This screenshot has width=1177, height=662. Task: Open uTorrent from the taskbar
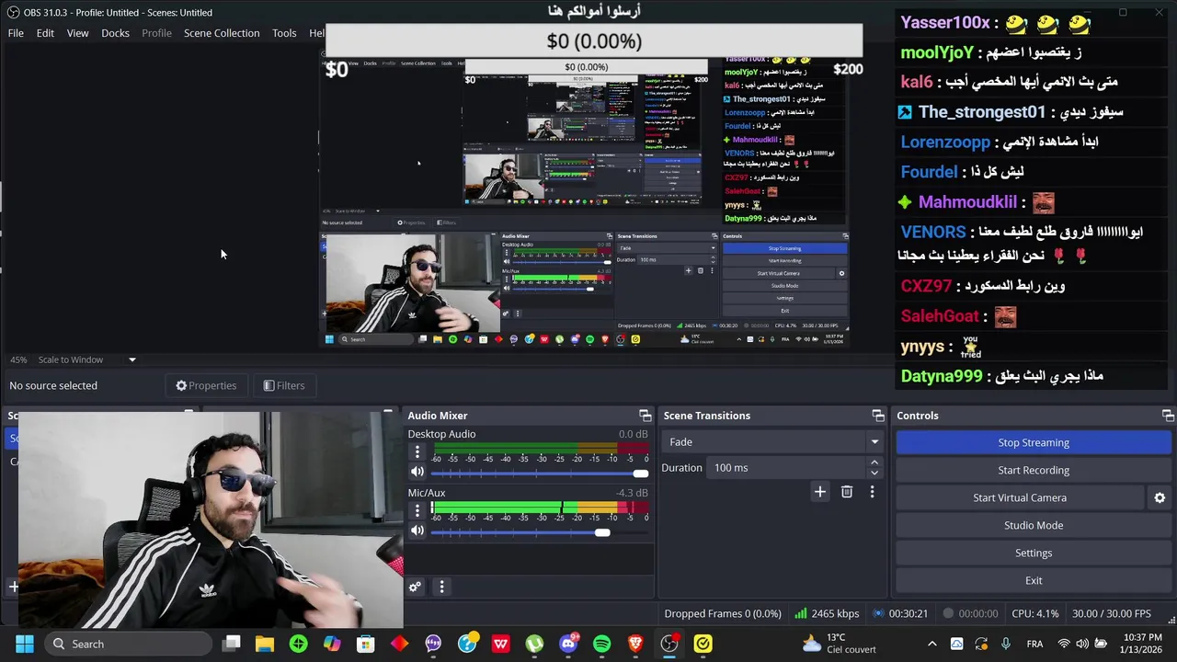point(534,644)
